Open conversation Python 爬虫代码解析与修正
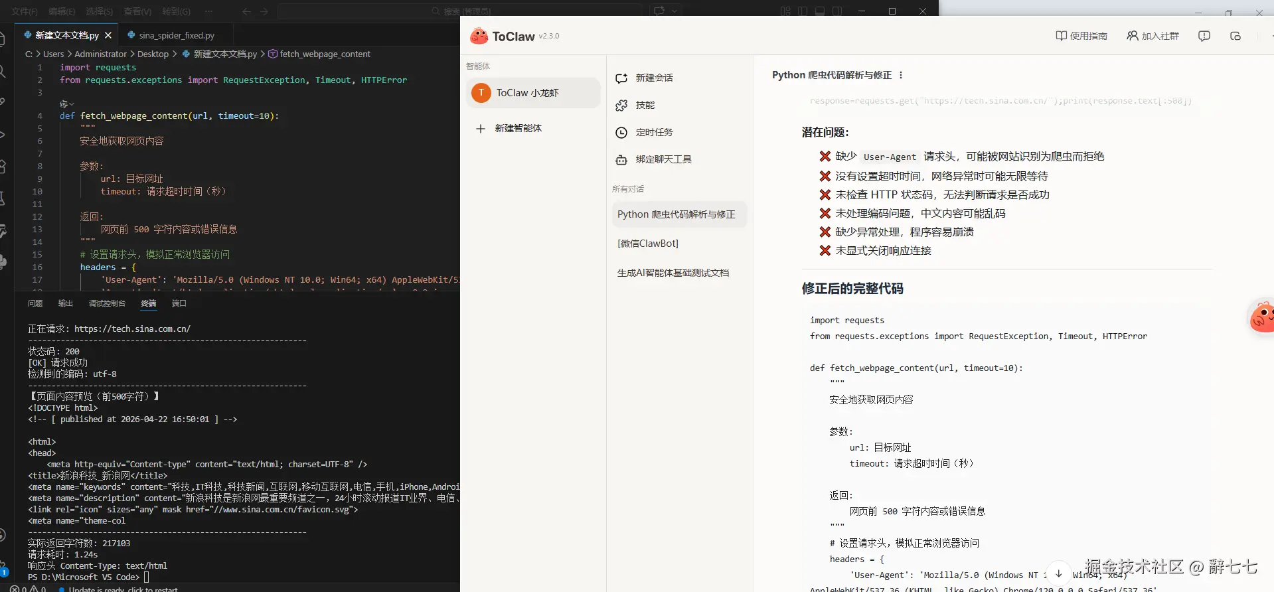 (679, 214)
